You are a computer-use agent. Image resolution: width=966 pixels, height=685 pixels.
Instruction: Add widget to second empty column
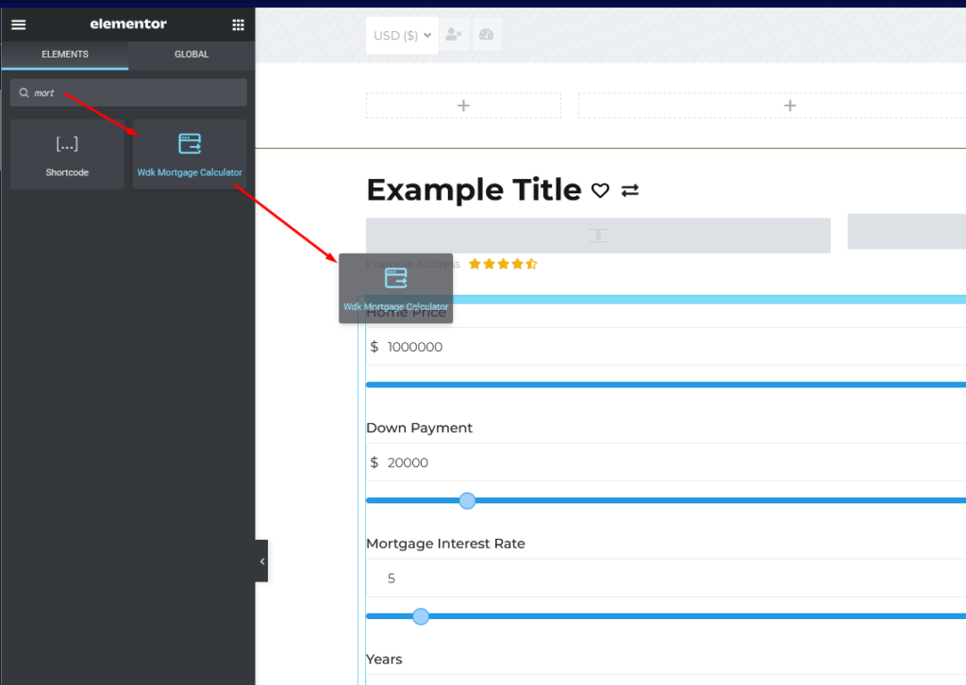[x=790, y=106]
